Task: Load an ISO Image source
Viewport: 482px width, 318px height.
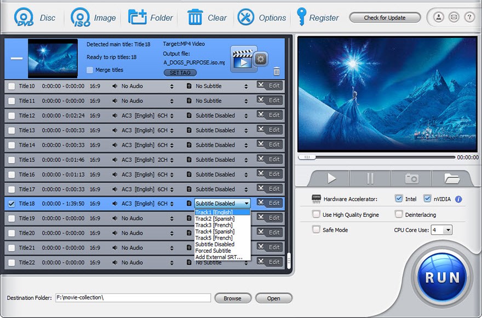Action: click(x=81, y=17)
